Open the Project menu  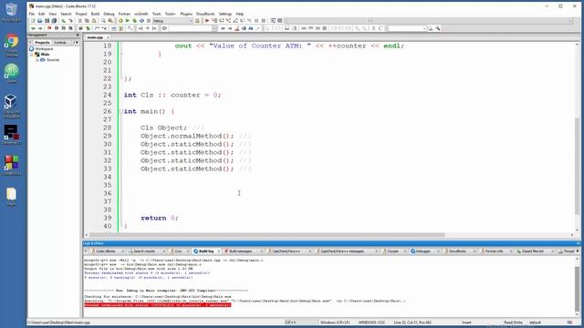click(81, 14)
